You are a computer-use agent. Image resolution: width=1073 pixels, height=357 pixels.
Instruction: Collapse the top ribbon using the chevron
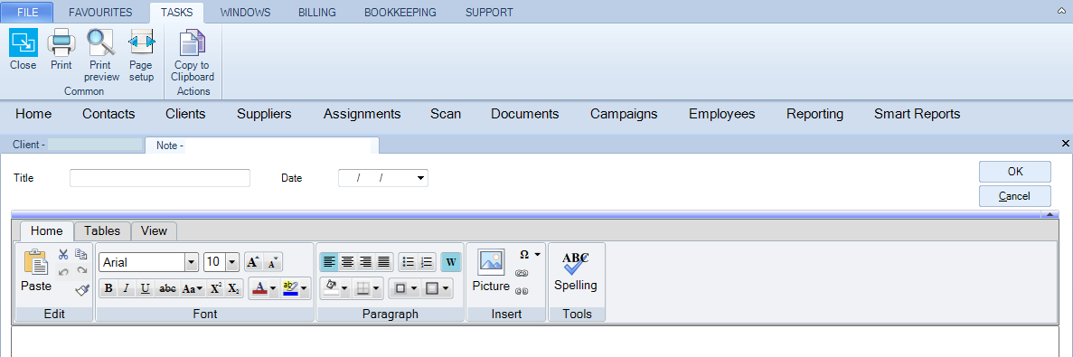pyautogui.click(x=1060, y=12)
